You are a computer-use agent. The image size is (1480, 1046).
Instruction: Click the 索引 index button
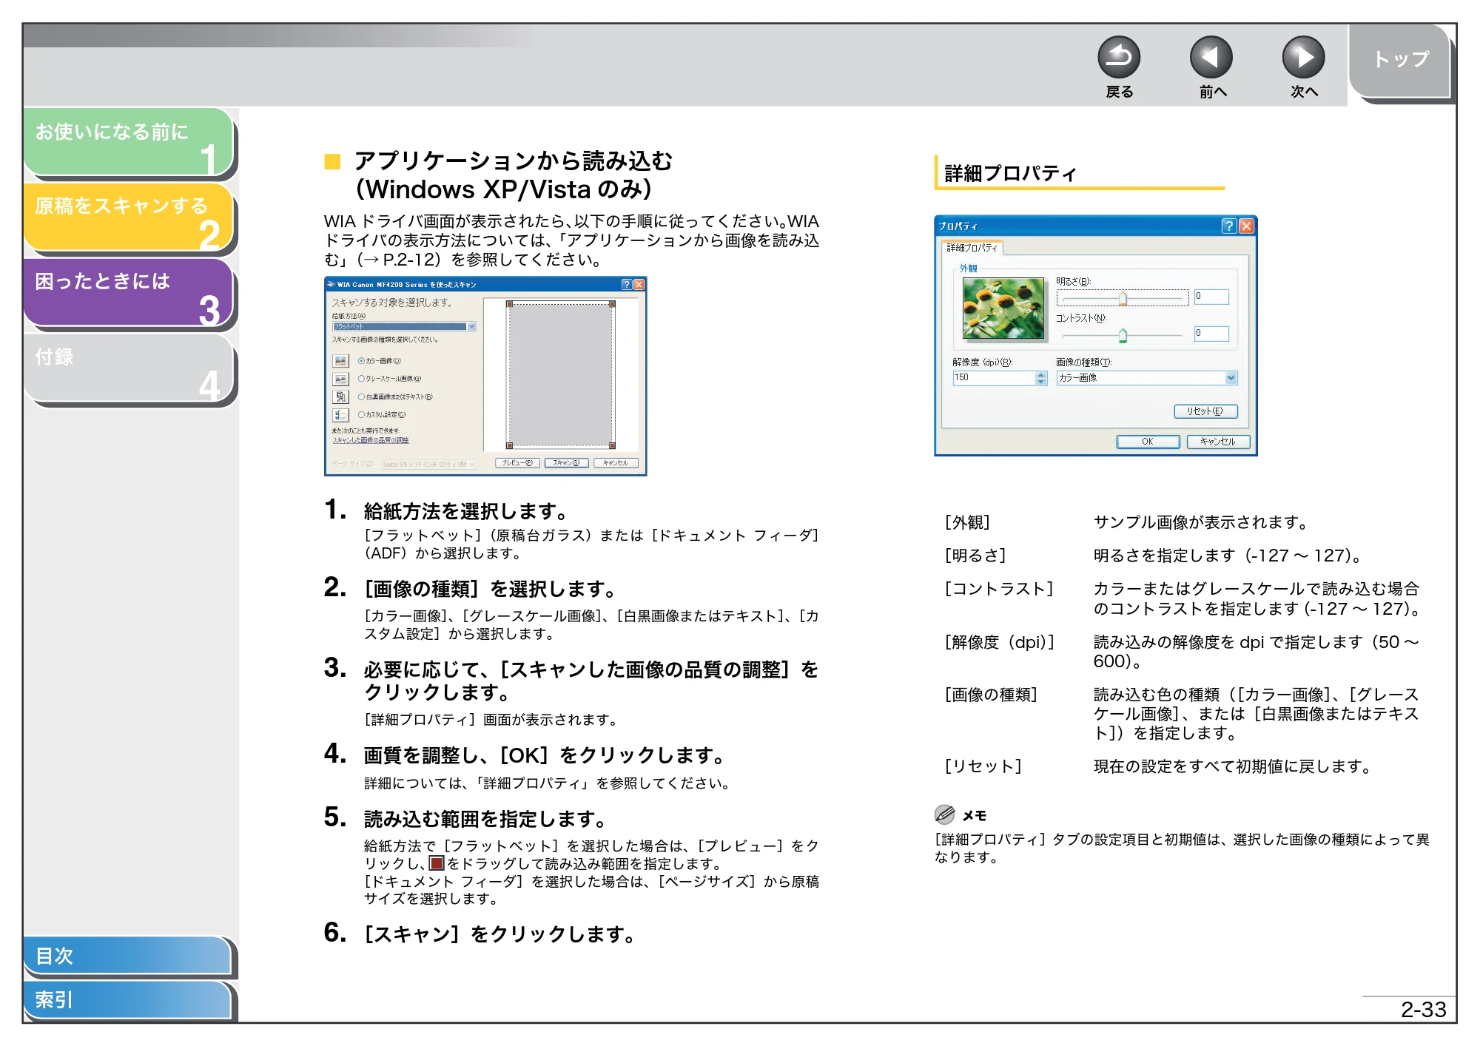click(x=127, y=1000)
